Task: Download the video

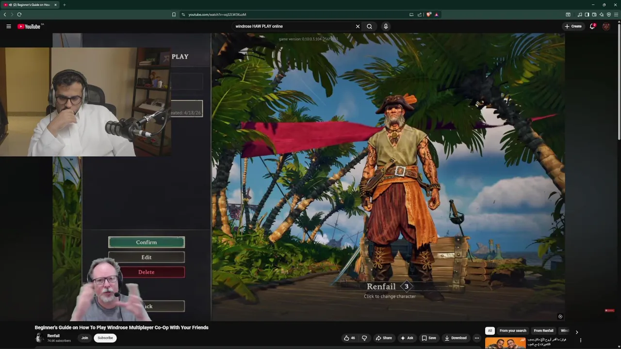Action: pos(456,338)
